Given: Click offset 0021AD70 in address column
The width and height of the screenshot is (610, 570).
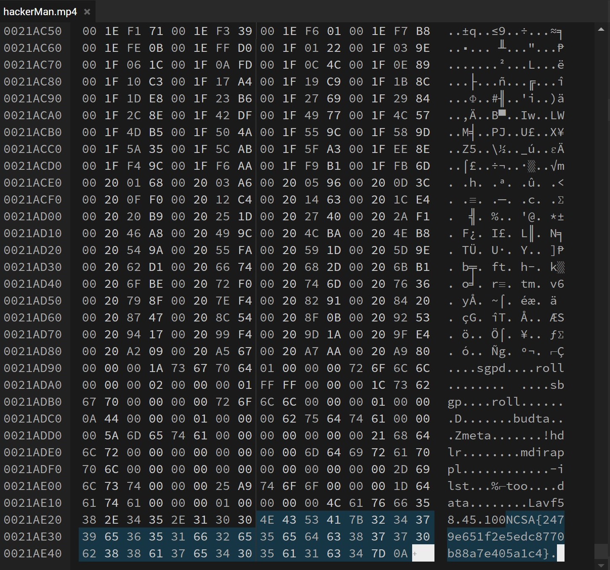Looking at the screenshot, I should pos(33,335).
